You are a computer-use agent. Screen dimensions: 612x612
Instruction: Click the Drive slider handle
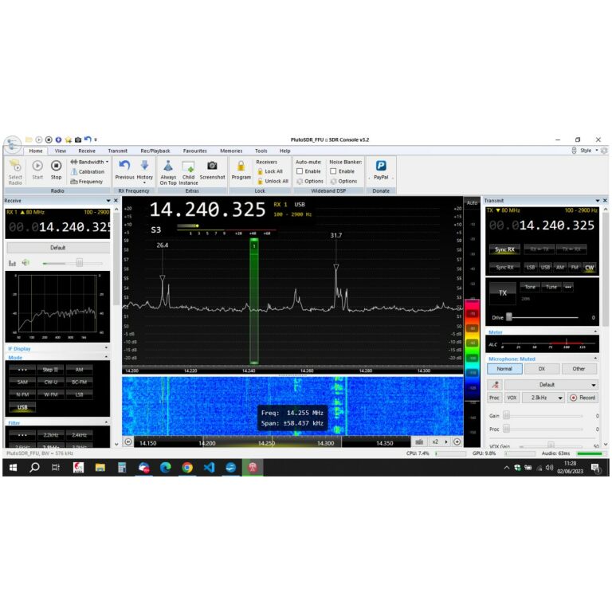click(x=508, y=317)
